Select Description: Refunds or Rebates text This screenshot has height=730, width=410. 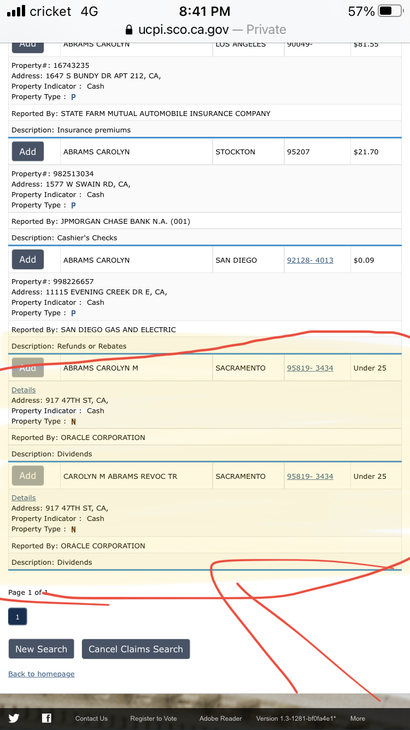tap(69, 346)
